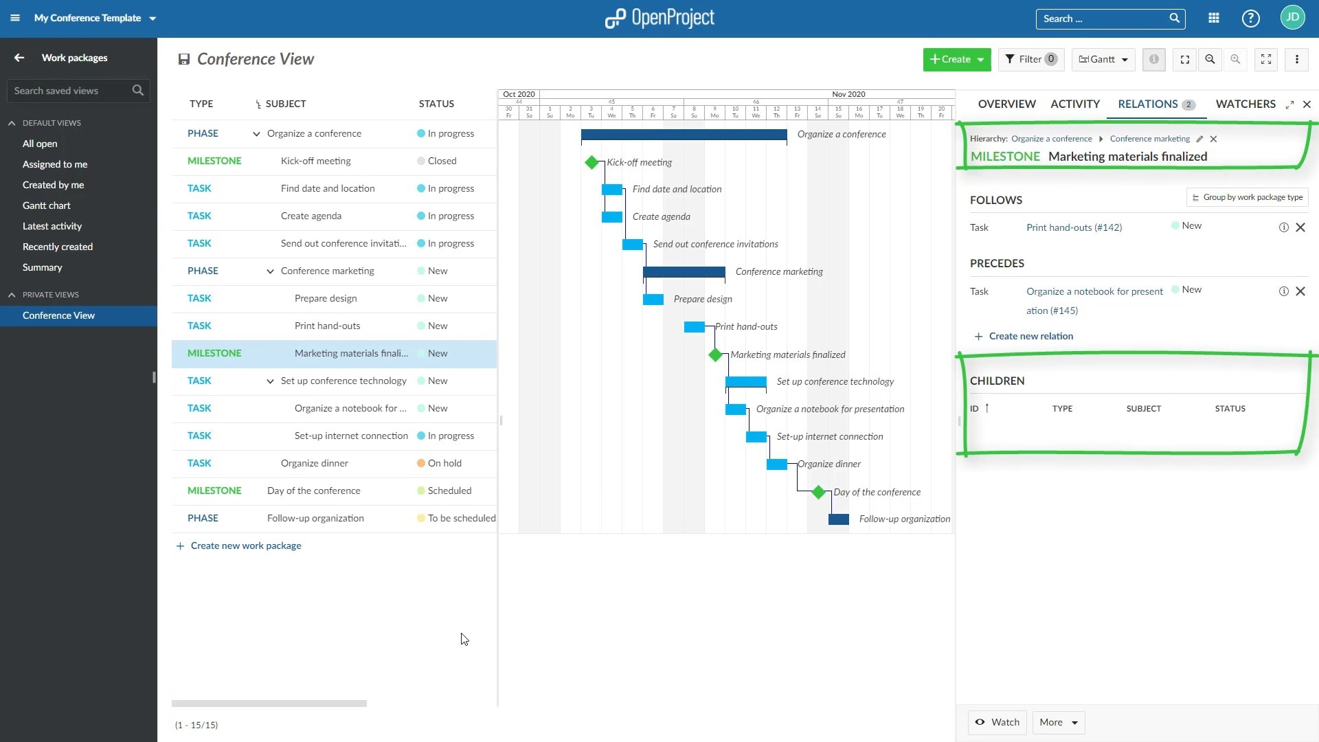1319x742 pixels.
Task: Click the help question mark icon
Action: pyautogui.click(x=1250, y=19)
